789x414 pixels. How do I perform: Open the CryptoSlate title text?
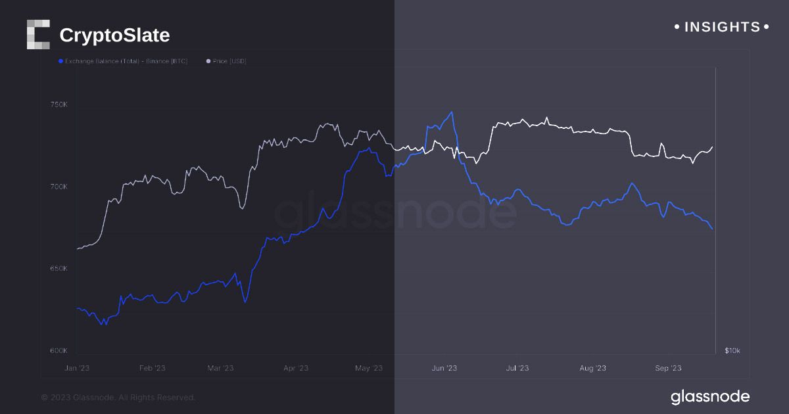114,35
